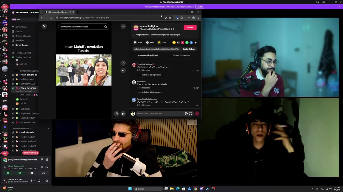
Task: Click Copier le lien button
Action: tap(188, 49)
